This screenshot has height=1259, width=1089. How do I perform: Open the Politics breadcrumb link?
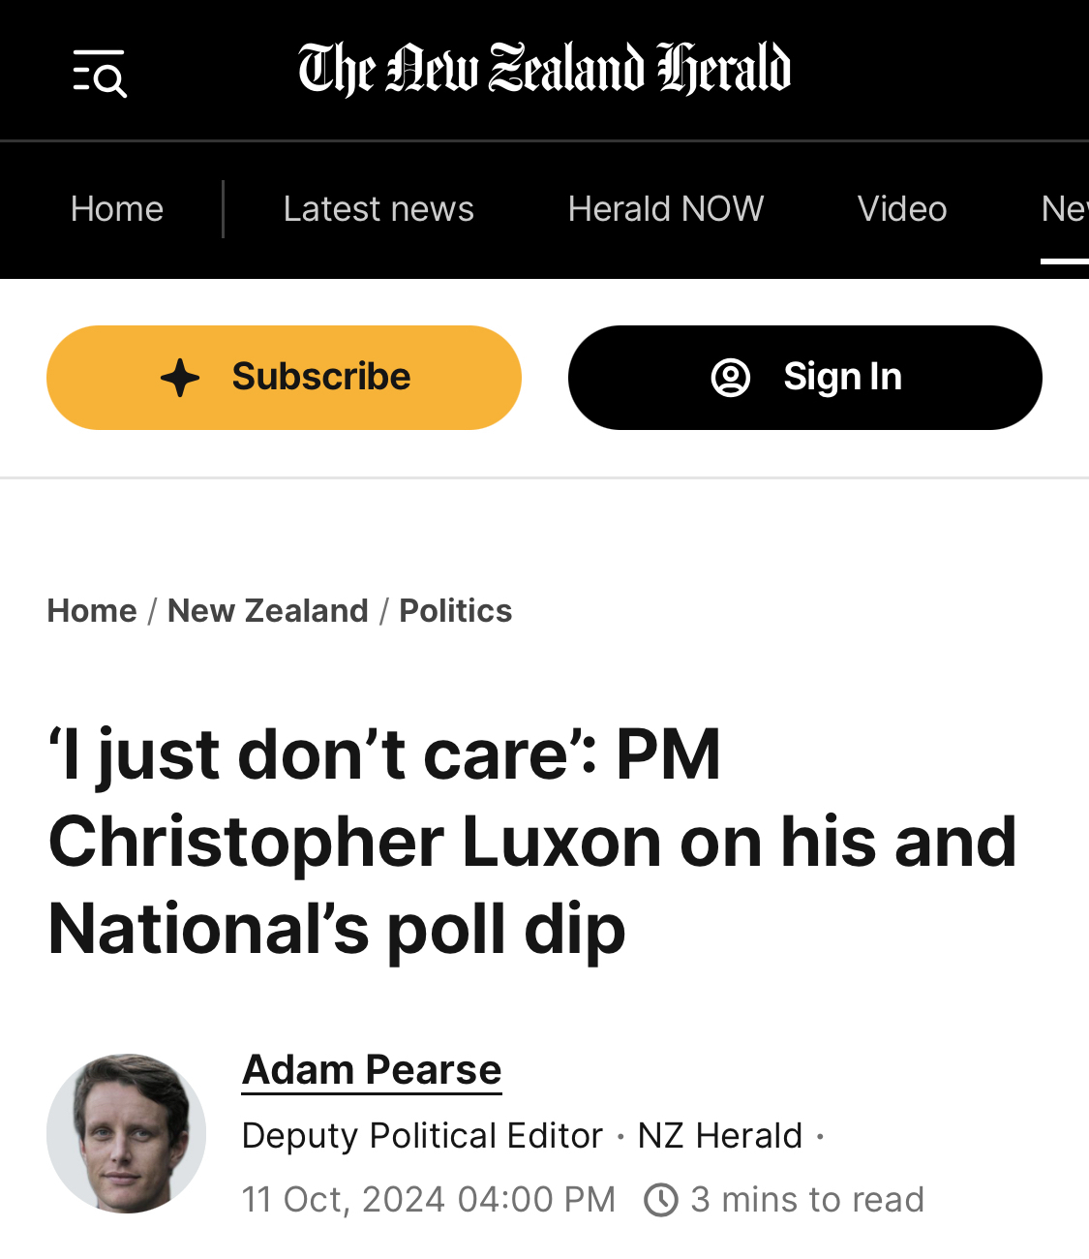point(456,611)
